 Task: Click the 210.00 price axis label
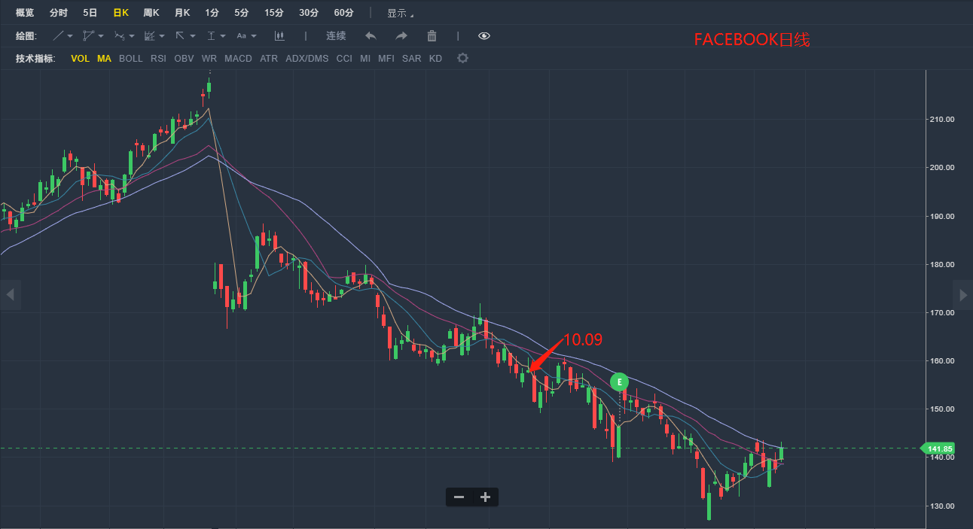coord(943,120)
